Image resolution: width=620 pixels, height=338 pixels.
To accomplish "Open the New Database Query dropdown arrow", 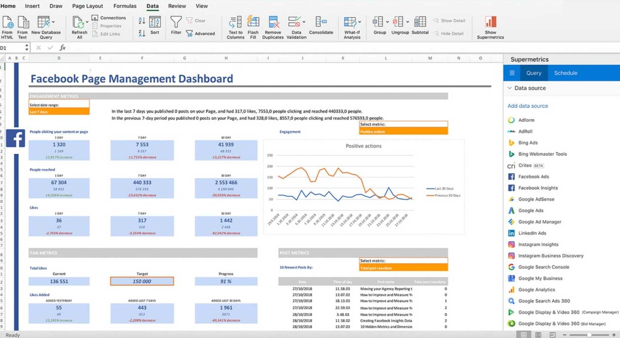I will tap(53, 22).
